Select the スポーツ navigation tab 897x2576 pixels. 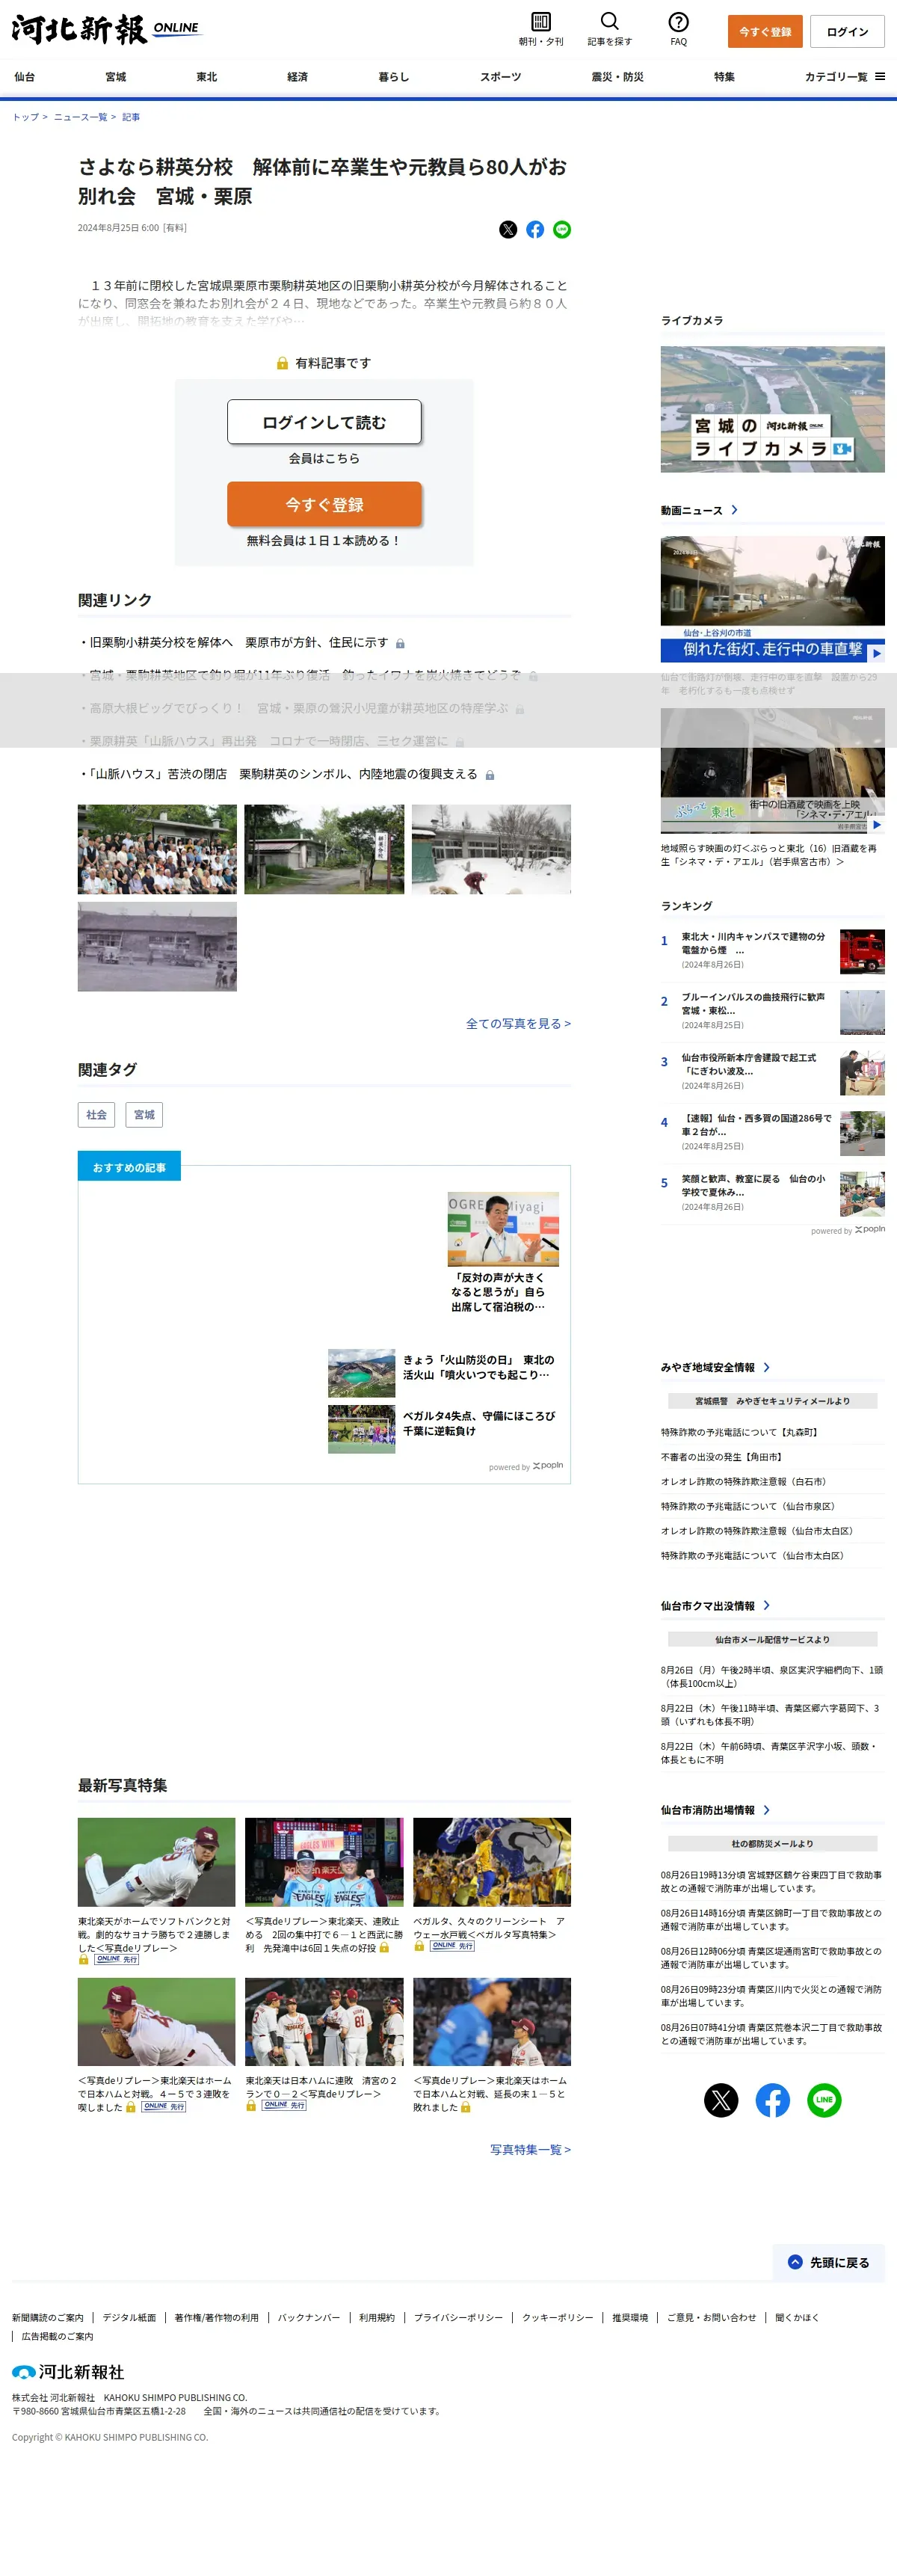500,77
